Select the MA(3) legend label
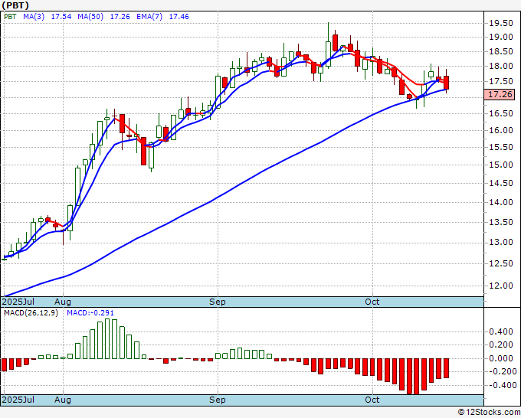This screenshot has width=521, height=418. 34,17
